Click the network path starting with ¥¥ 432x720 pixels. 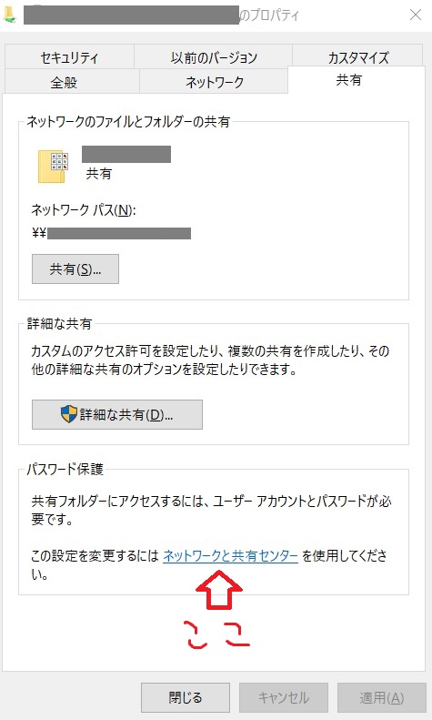tap(112, 233)
